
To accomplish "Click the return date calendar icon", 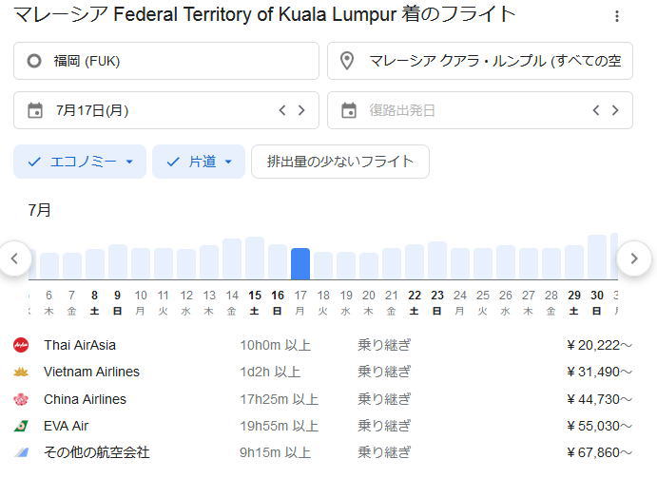I will pyautogui.click(x=349, y=110).
